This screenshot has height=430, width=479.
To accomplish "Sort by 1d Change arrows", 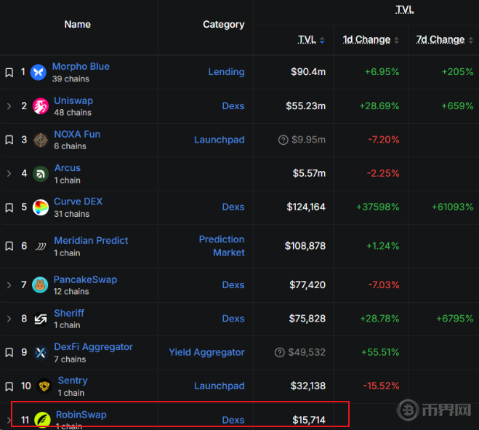I will [x=397, y=40].
